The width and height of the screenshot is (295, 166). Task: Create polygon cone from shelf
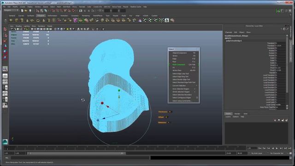click(x=27, y=20)
